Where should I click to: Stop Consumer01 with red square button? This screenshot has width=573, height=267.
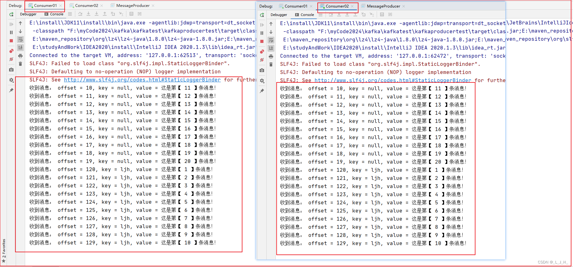click(11, 41)
